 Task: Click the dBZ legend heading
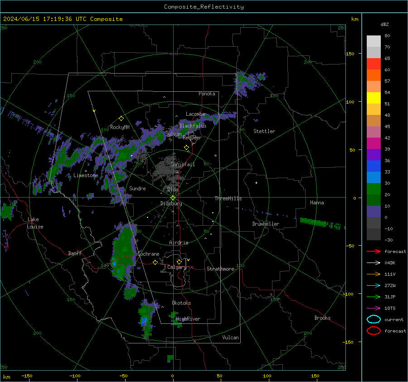384,24
